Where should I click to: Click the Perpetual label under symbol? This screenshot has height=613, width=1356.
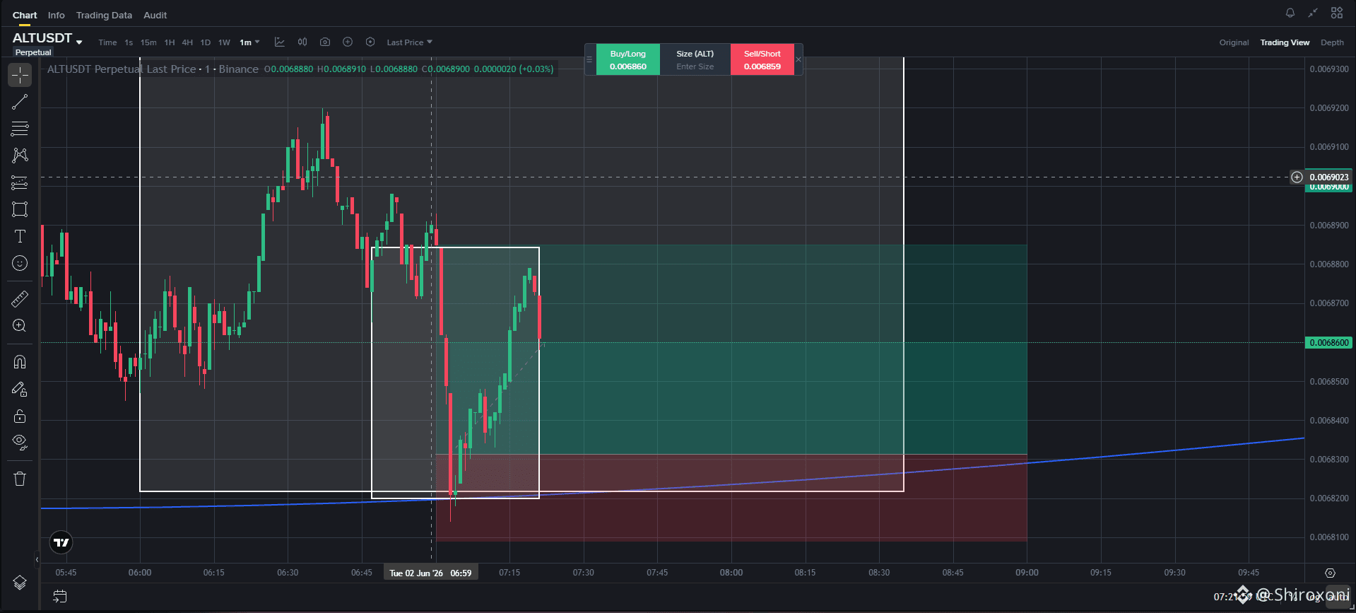click(33, 52)
